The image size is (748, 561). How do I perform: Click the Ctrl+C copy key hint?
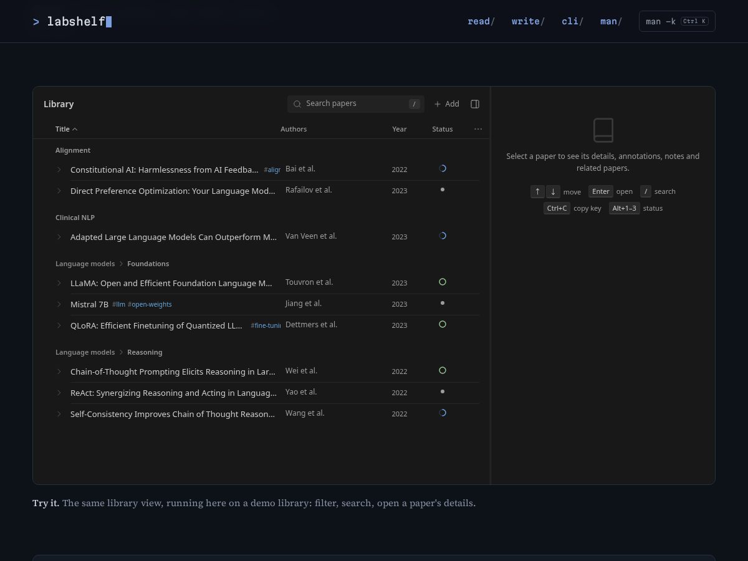pyautogui.click(x=557, y=208)
